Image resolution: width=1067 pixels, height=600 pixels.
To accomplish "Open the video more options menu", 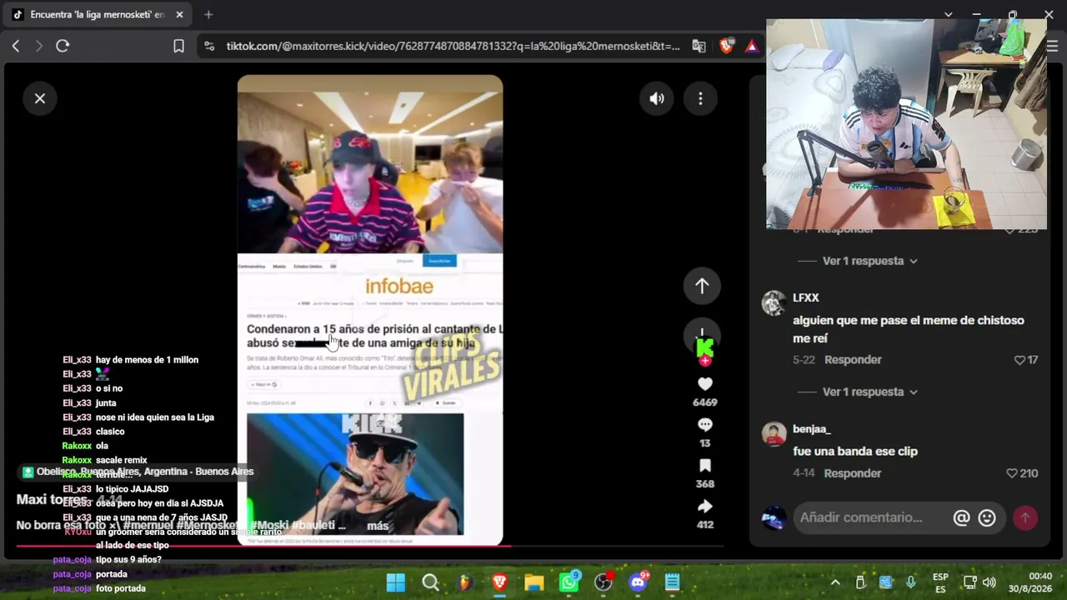I will (700, 98).
